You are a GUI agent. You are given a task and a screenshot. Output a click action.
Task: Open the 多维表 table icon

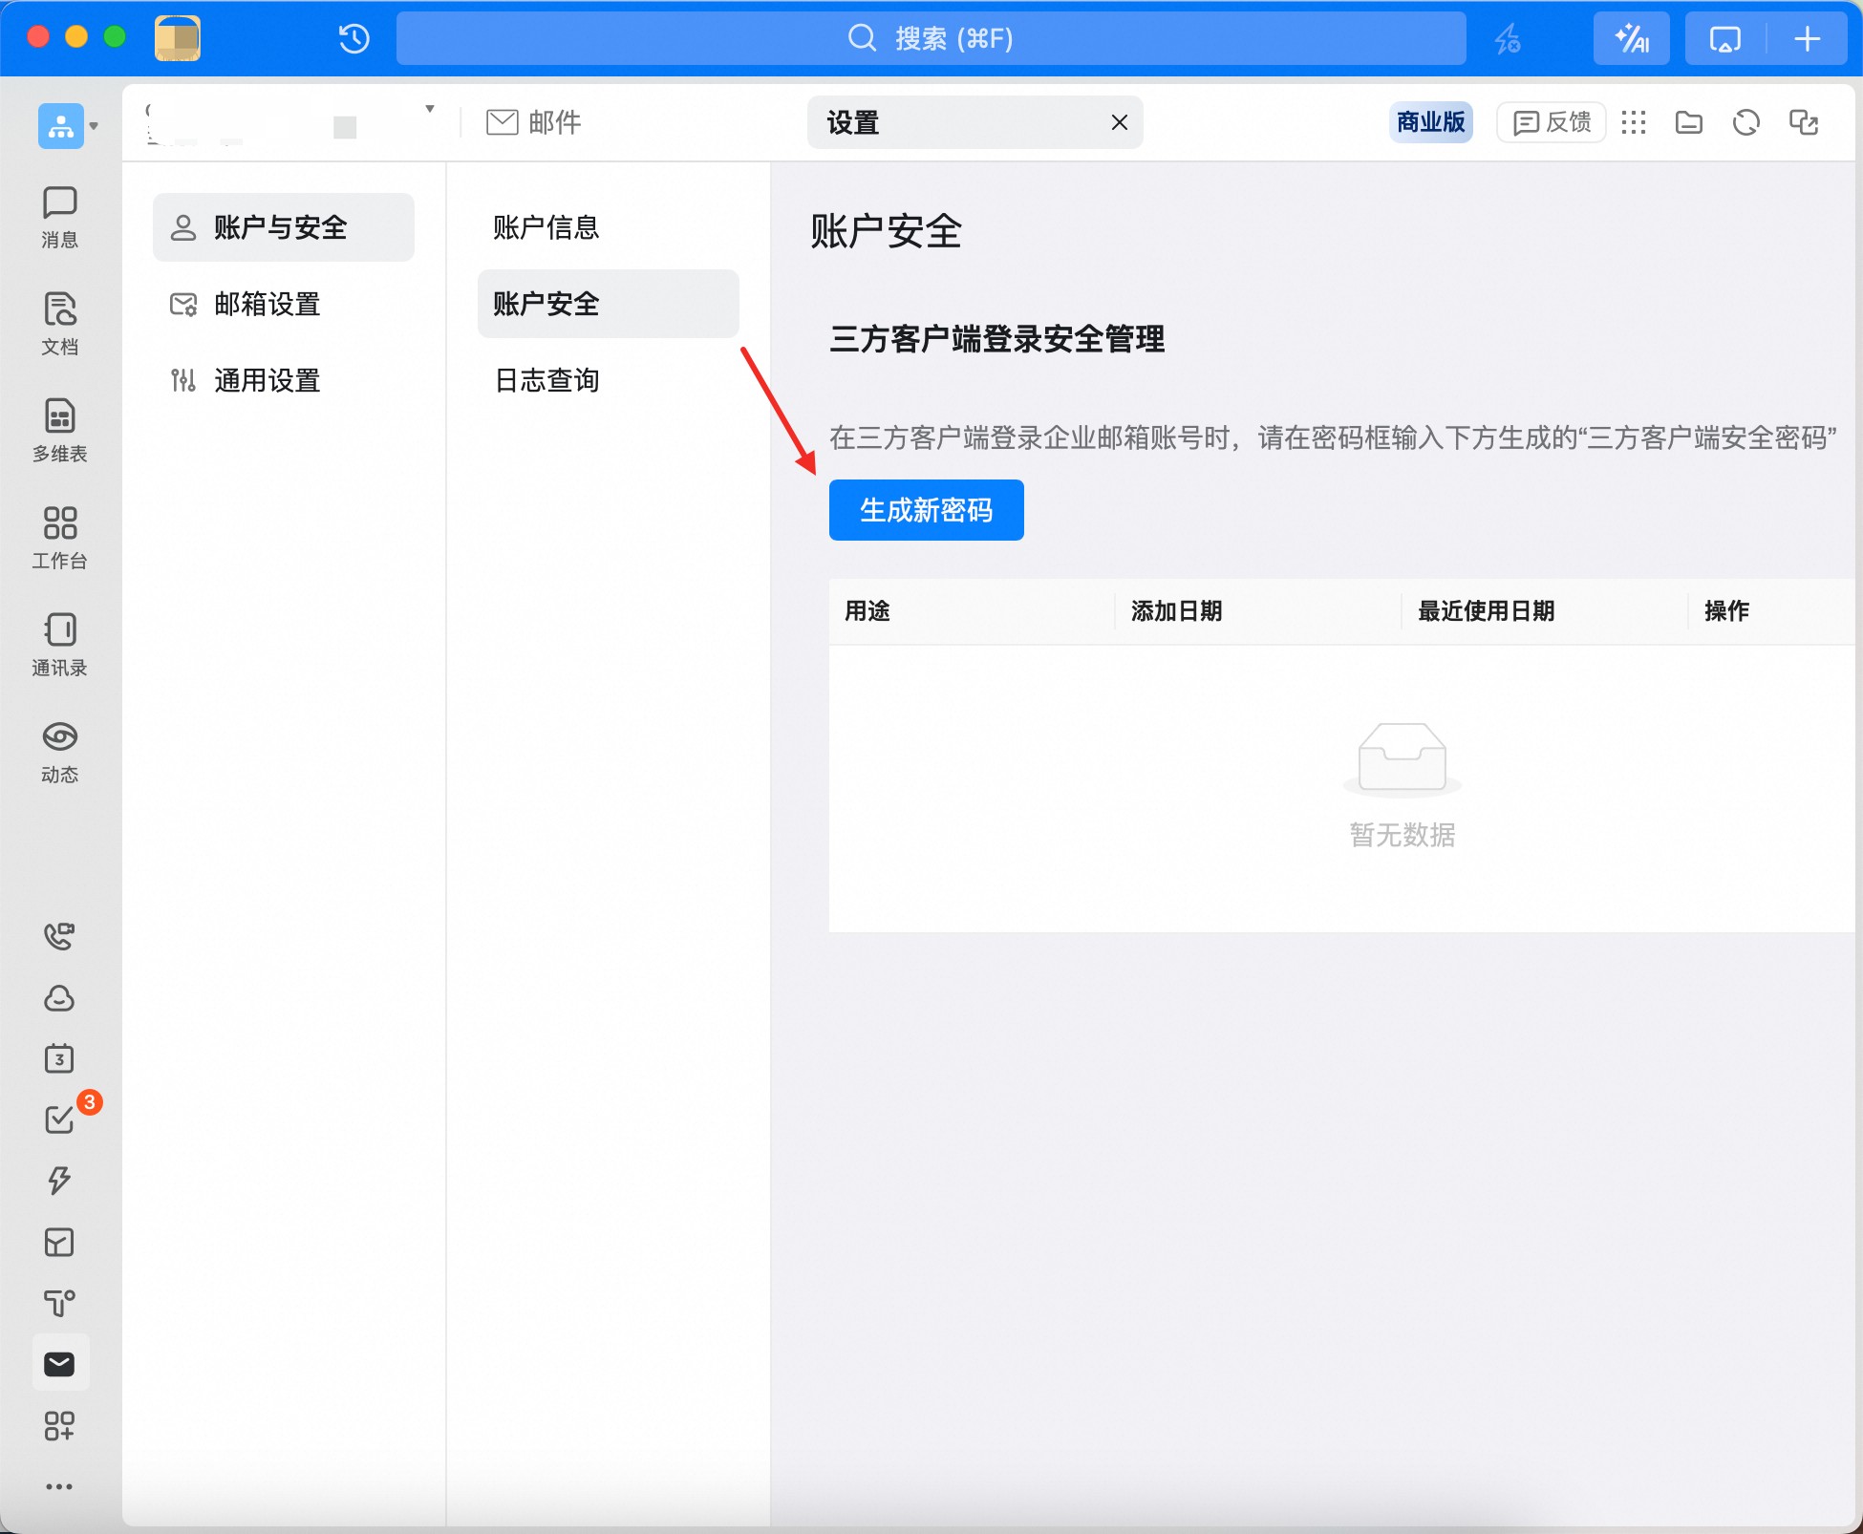click(x=59, y=431)
